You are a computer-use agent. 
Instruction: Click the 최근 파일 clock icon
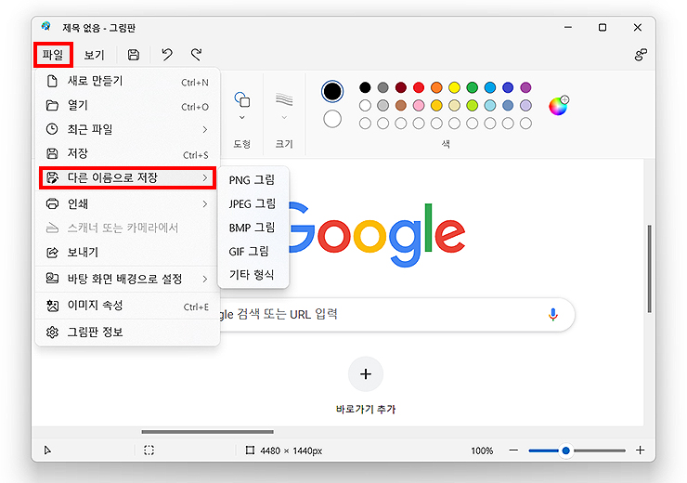point(52,129)
